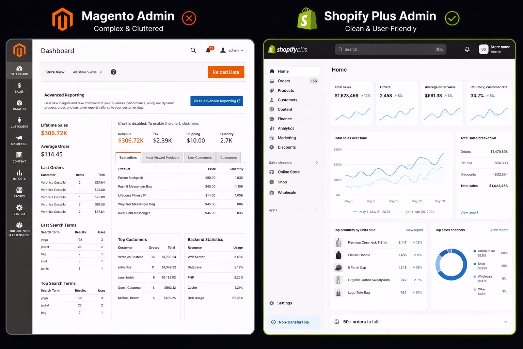Viewport: 523px width, 349px height.
Task: Open Catalog in Magento sidebar
Action: click(19, 105)
